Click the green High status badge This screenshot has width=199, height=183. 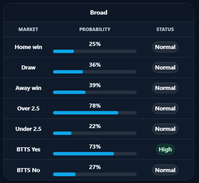click(x=165, y=150)
